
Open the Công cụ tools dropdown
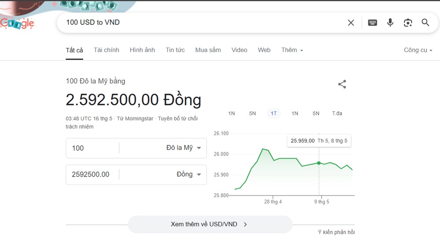click(418, 50)
